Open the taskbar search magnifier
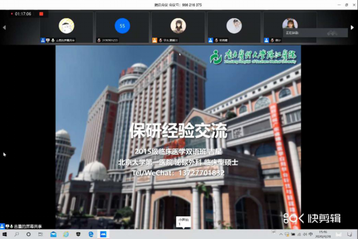The image size is (358, 239). [x=16, y=234]
